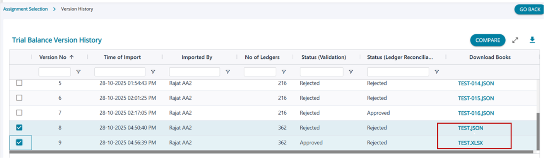544x158 pixels.
Task: Go to Assignment Selection breadcrumb
Action: [x=26, y=9]
